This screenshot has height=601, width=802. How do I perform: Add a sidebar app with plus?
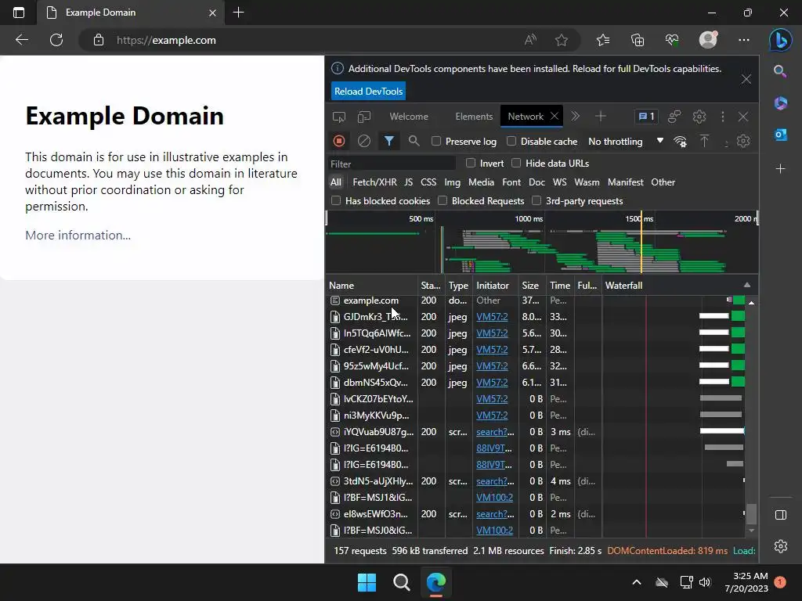point(781,169)
